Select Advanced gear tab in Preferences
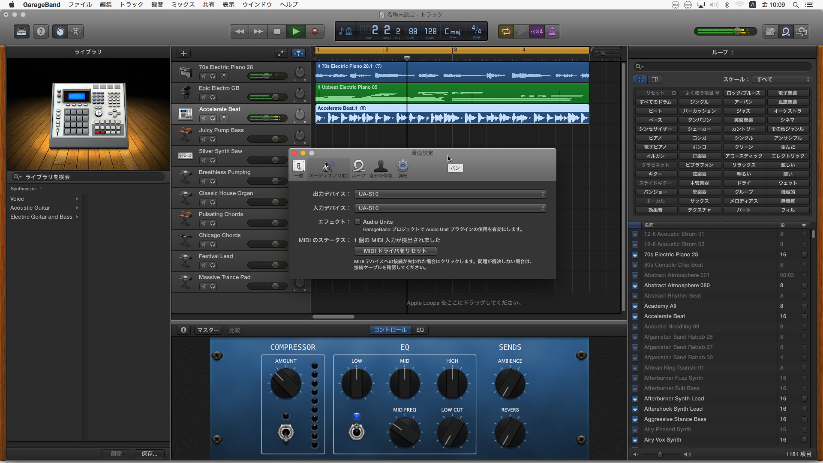823x463 pixels. pyautogui.click(x=403, y=168)
